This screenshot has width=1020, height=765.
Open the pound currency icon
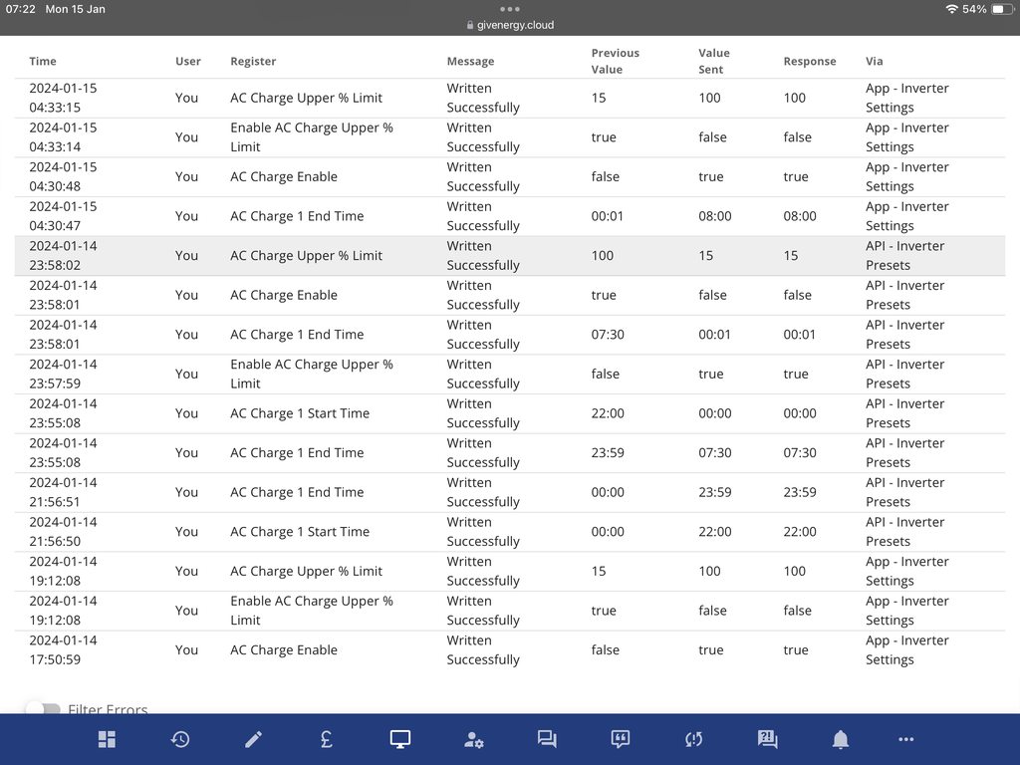(327, 739)
